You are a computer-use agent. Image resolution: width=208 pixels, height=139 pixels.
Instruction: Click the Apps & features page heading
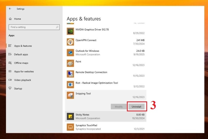point(84,19)
